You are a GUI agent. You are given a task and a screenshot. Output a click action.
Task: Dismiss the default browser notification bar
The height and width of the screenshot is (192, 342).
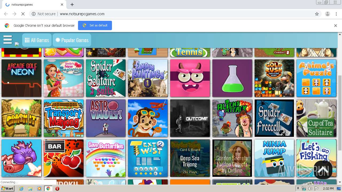(335, 26)
